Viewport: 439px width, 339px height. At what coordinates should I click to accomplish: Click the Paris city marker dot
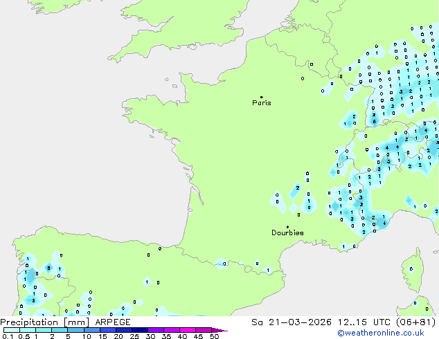(x=261, y=98)
